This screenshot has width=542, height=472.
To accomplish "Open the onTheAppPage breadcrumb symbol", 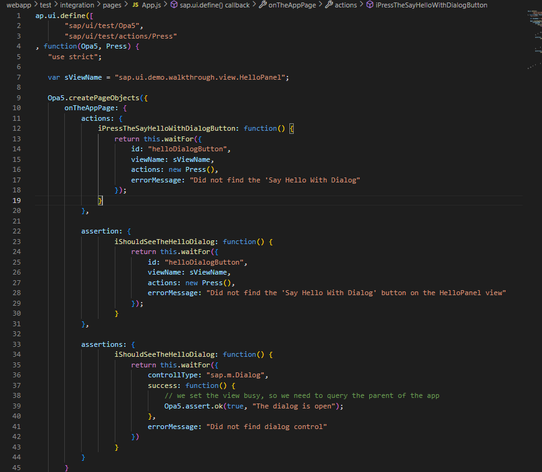I will (x=292, y=5).
